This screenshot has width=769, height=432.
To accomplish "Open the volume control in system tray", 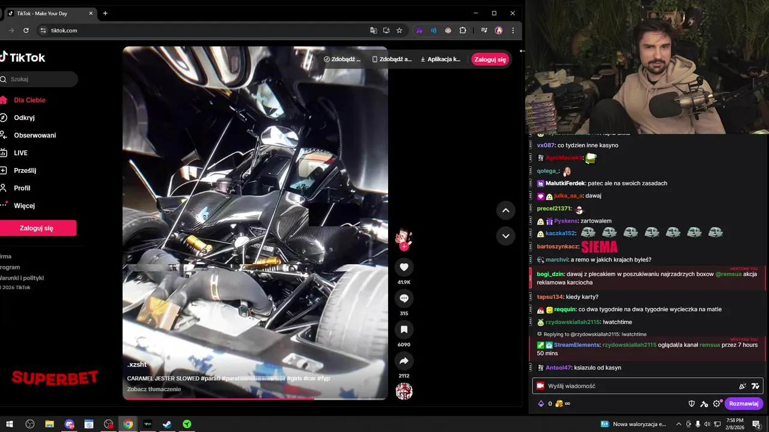I will [x=707, y=424].
